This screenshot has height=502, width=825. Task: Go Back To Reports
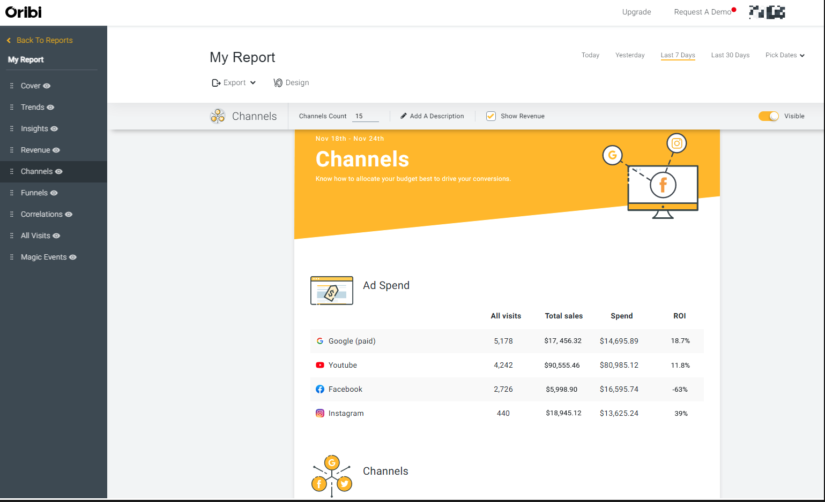pos(44,40)
